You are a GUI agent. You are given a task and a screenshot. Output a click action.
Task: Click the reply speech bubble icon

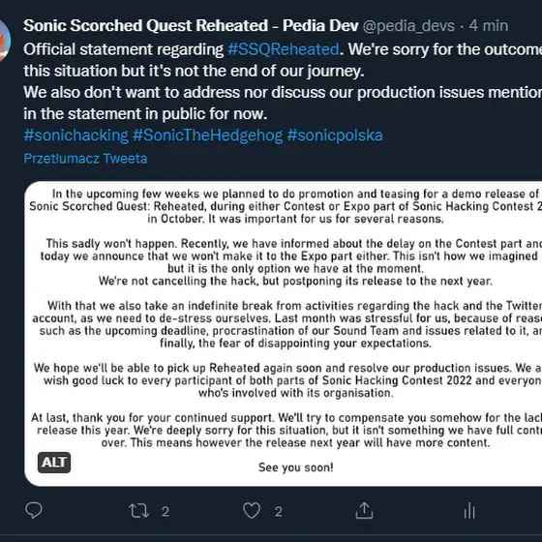pos(34,510)
